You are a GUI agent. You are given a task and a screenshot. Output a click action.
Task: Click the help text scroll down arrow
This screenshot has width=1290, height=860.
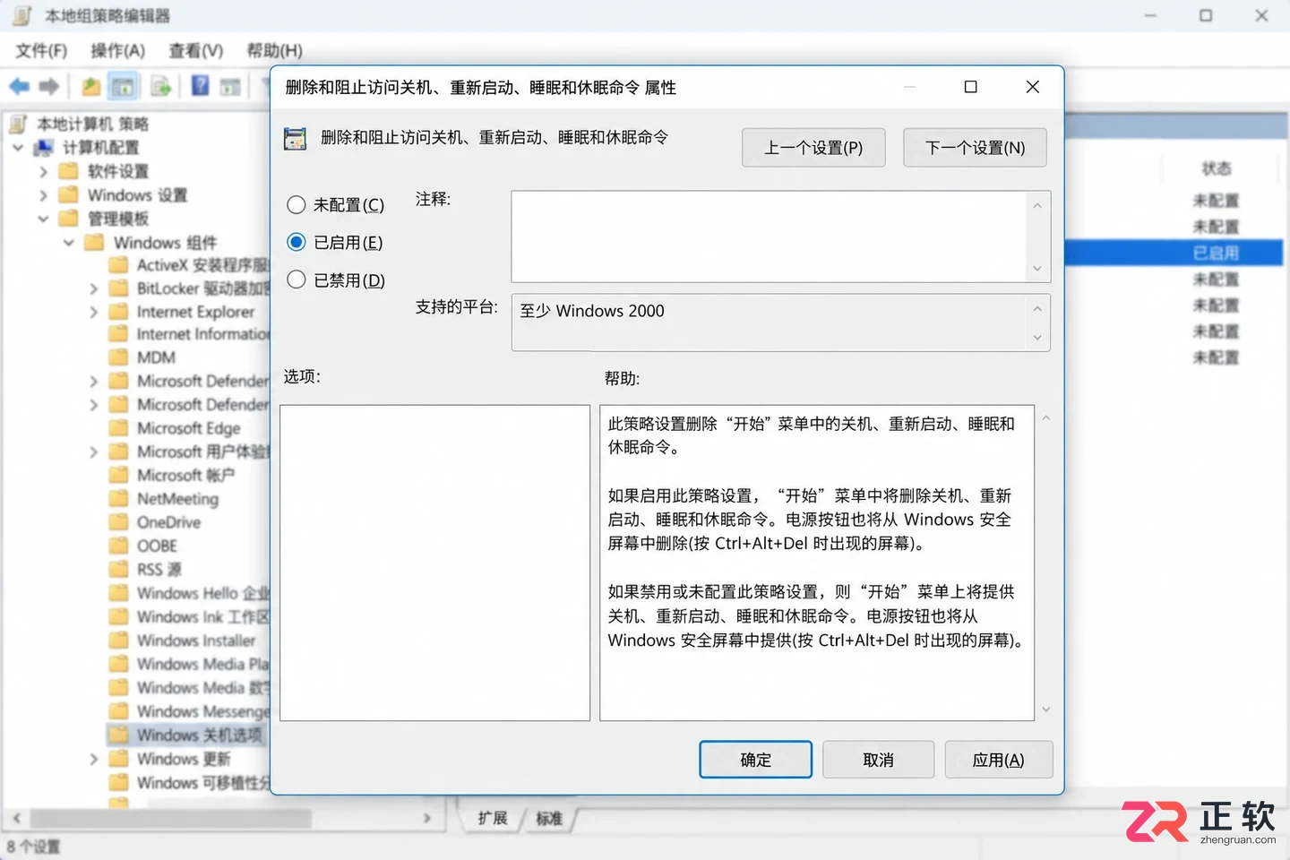(x=1045, y=709)
